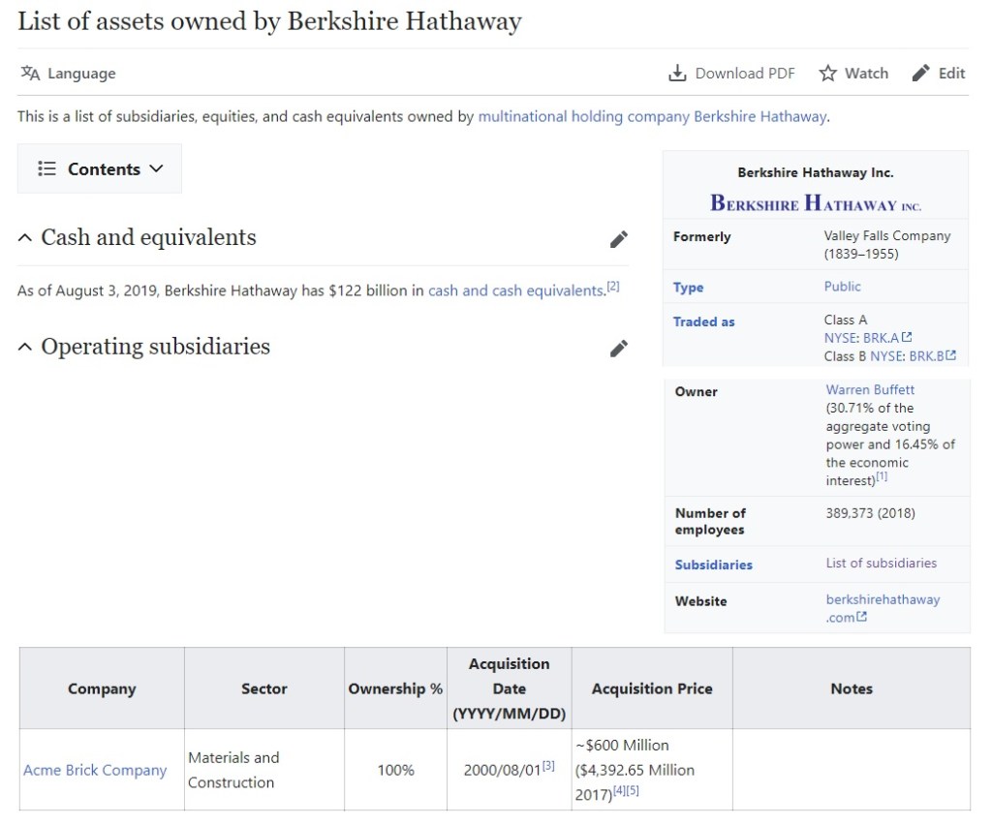Viewport: 992px width, 825px height.
Task: Collapse the Cash and equivalents section
Action: coord(25,239)
